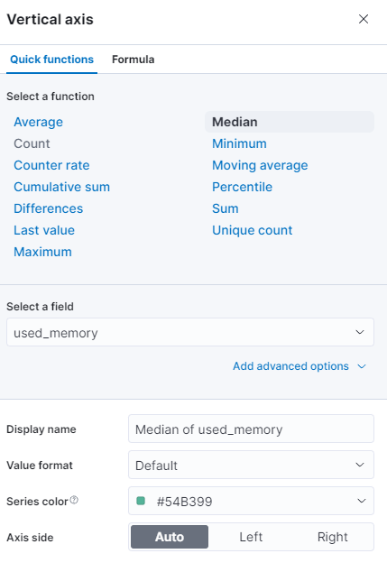Choose the Average function
The image size is (387, 572).
click(x=38, y=122)
